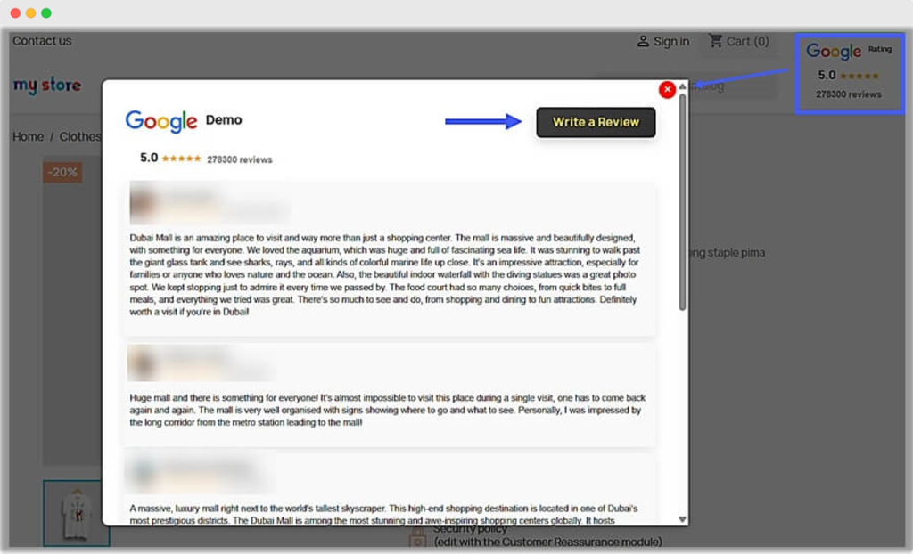Close the Google reviews popup with red X
The width and height of the screenshot is (913, 554).
[x=666, y=90]
